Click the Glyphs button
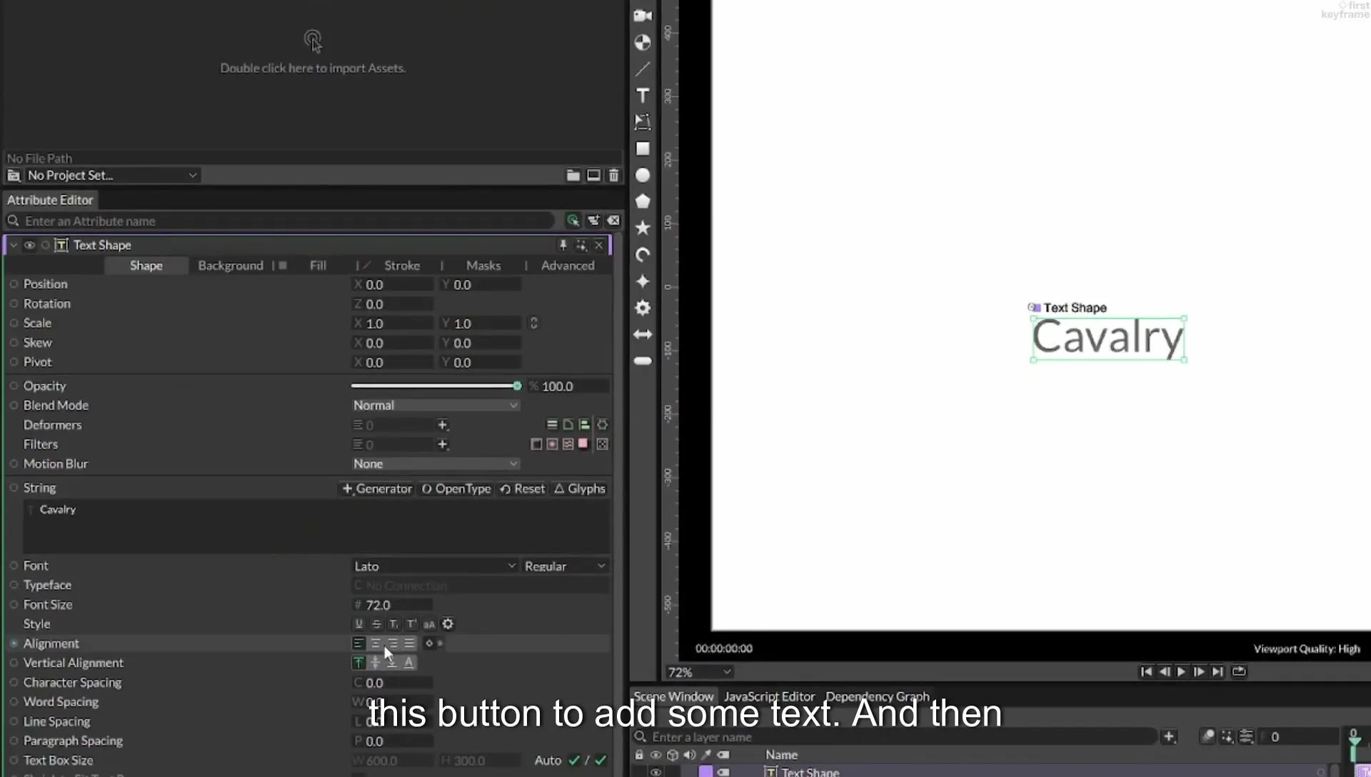This screenshot has height=777, width=1371. [580, 488]
